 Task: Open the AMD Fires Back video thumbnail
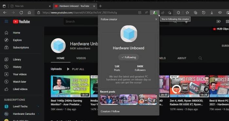click(x=189, y=86)
